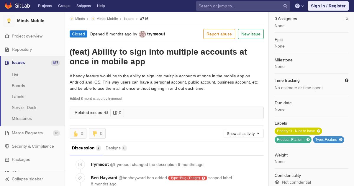The width and height of the screenshot is (354, 186).
Task: Give a thumbs up reaction
Action: click(78, 133)
